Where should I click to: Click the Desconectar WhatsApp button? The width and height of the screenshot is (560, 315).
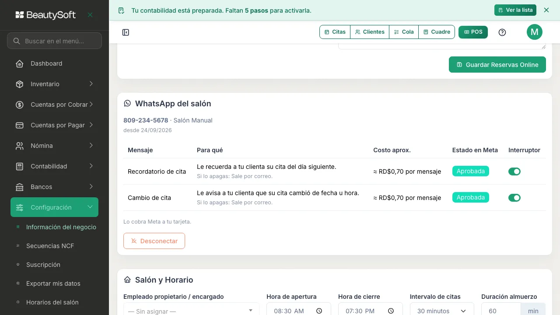coord(154,241)
